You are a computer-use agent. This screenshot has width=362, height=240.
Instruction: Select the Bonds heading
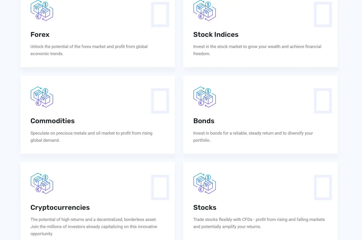point(204,121)
